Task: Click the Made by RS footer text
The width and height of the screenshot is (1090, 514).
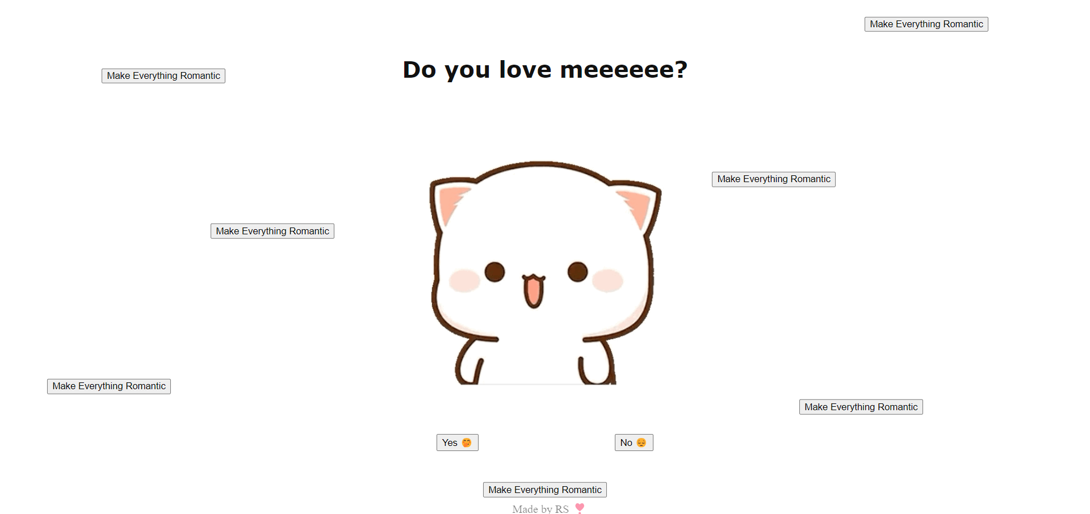Action: 540,509
